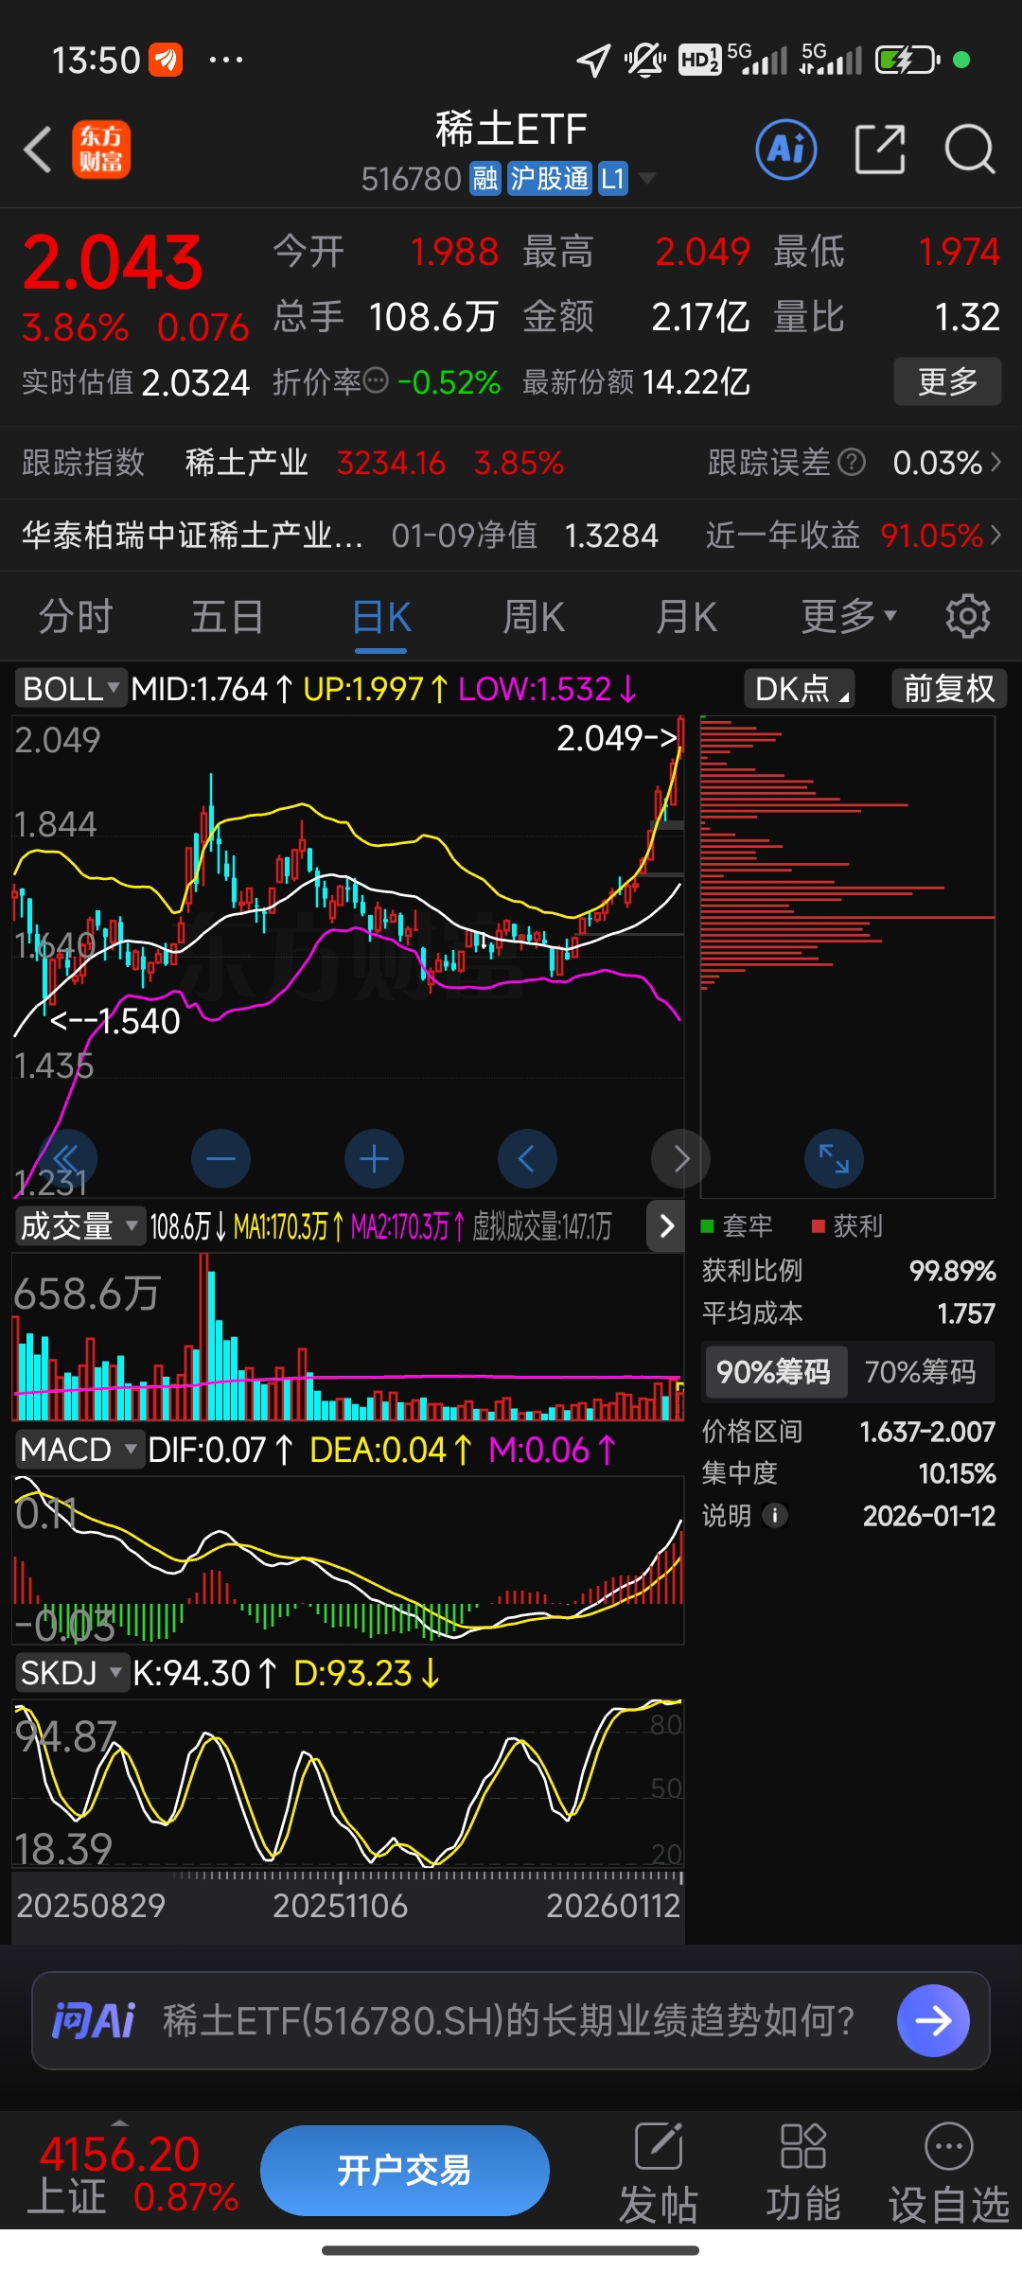Tap the 跟踪误差 question mark icon
Screen dimensions: 1022x2271
852,462
